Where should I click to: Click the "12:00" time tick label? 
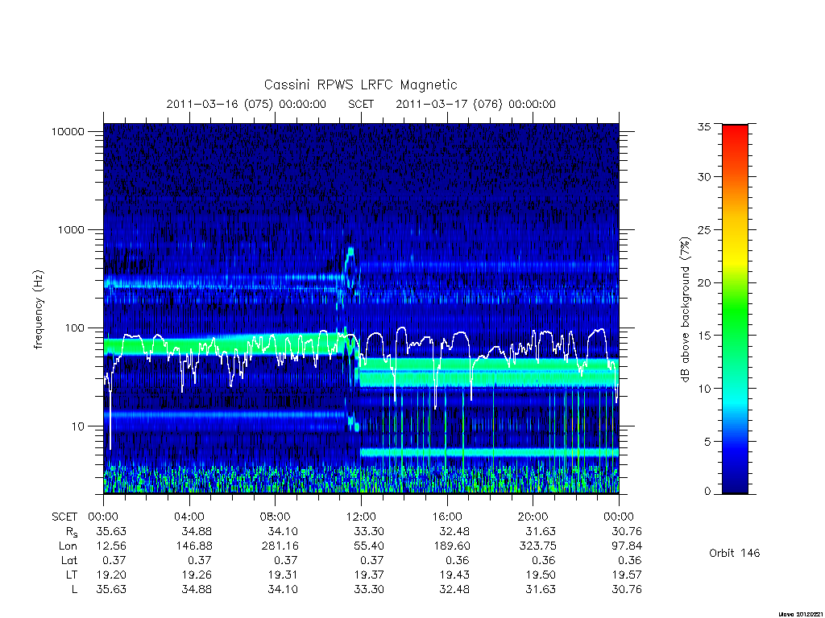[361, 517]
